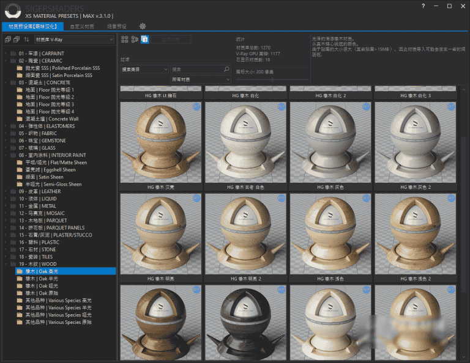Switch to the 场景预设 tab

coord(117,26)
